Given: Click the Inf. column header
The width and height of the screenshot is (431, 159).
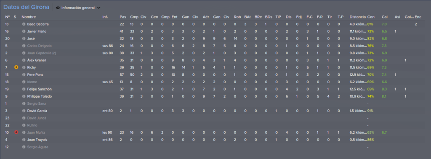Looking at the screenshot, I should click(x=105, y=17).
